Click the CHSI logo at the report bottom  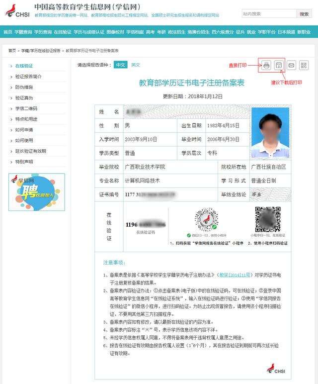276,369
